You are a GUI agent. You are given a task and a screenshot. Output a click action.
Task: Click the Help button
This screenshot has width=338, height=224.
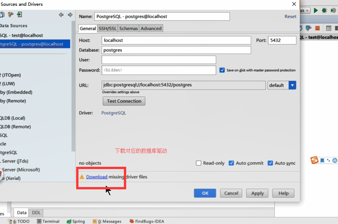pyautogui.click(x=283, y=193)
